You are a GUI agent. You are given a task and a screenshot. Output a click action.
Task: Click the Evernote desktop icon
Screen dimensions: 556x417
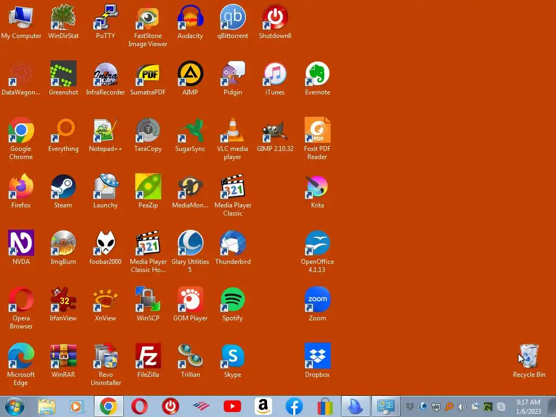(x=317, y=73)
